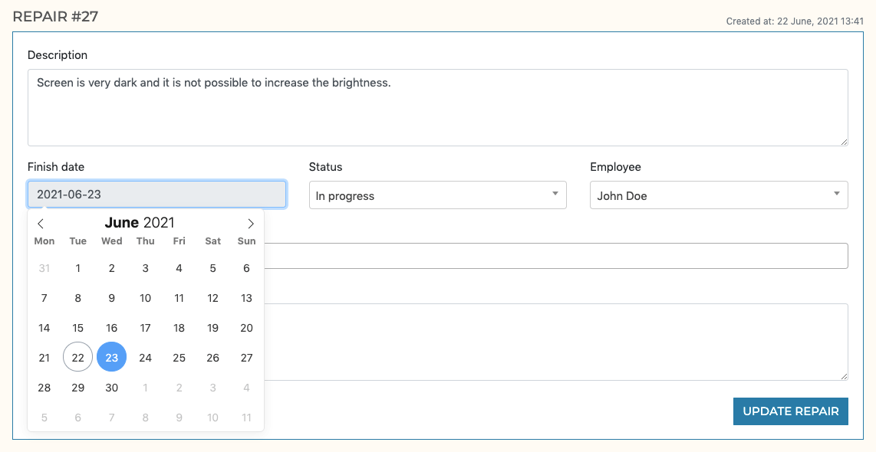This screenshot has width=876, height=452.
Task: Click the greyed-out May 31 cell
Action: tap(44, 268)
